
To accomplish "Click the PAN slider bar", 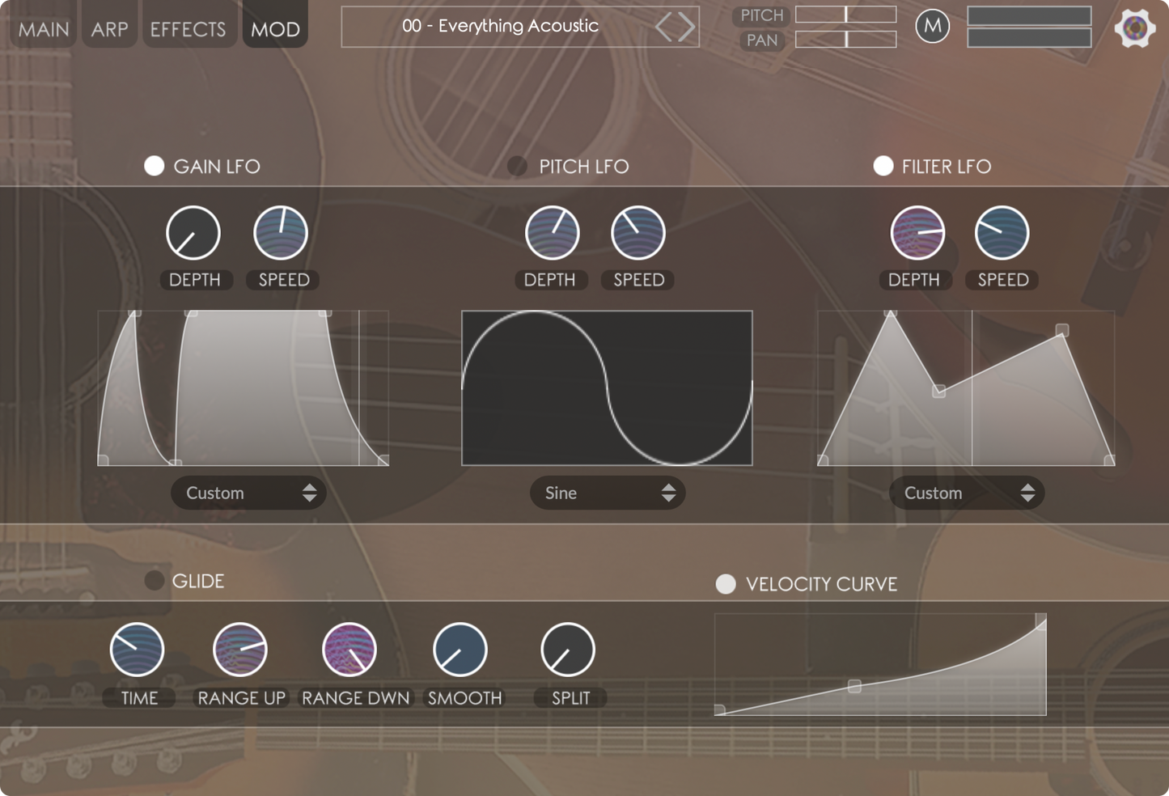I will (x=845, y=40).
